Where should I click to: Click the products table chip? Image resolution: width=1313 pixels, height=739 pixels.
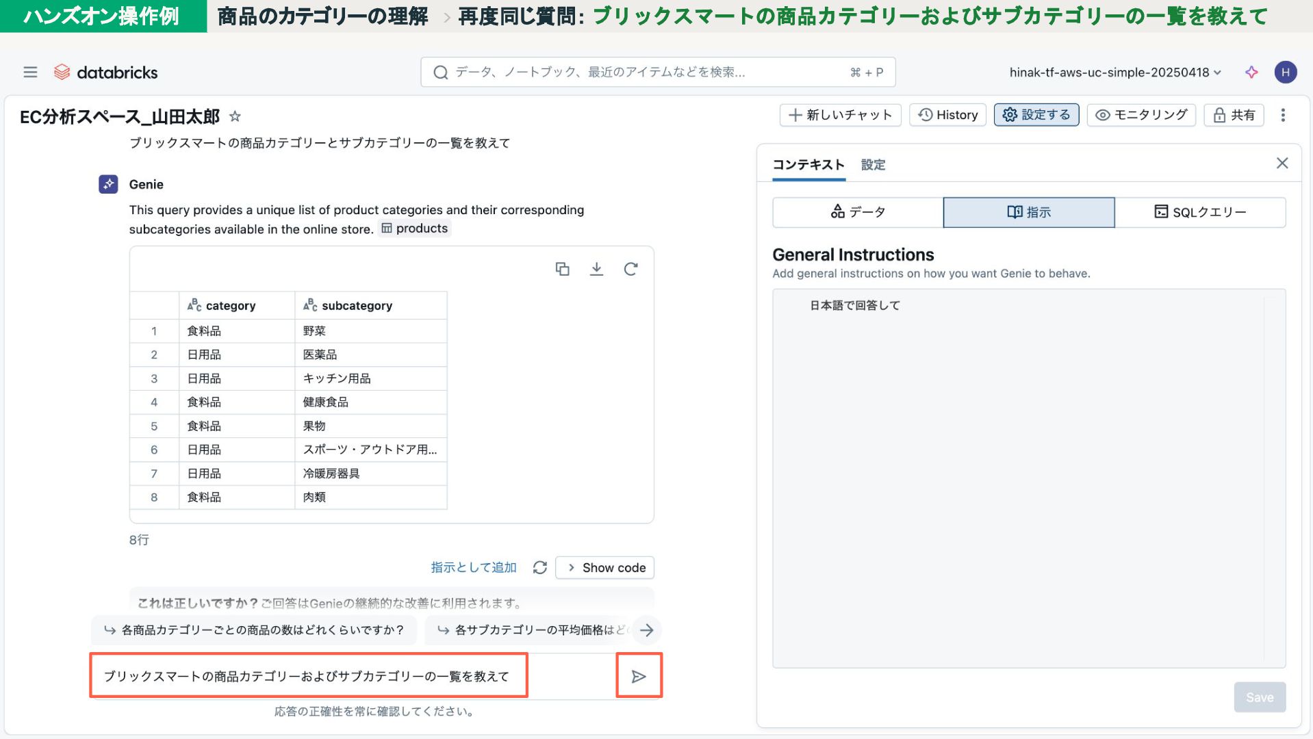414,229
